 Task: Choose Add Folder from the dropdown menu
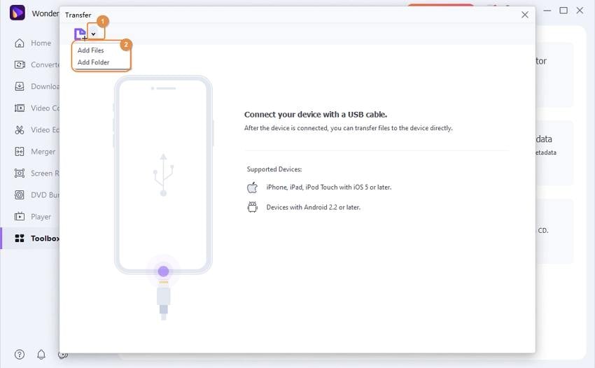(93, 62)
